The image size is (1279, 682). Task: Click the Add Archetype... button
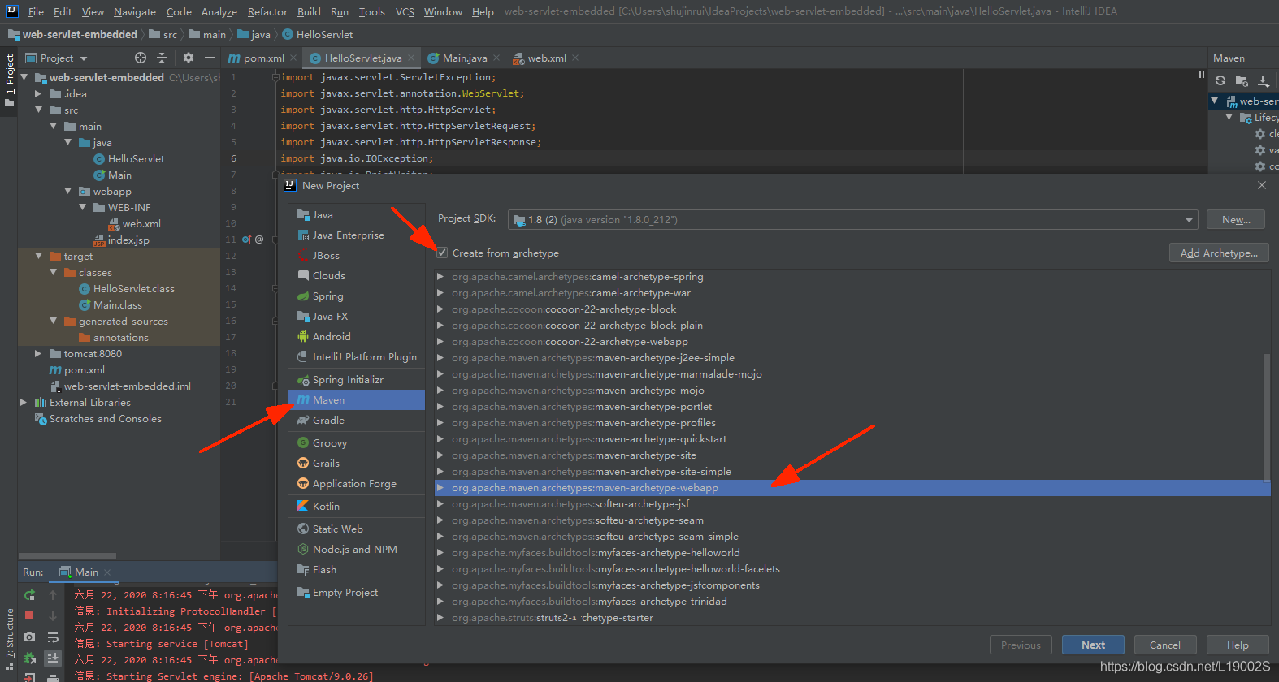click(1219, 253)
